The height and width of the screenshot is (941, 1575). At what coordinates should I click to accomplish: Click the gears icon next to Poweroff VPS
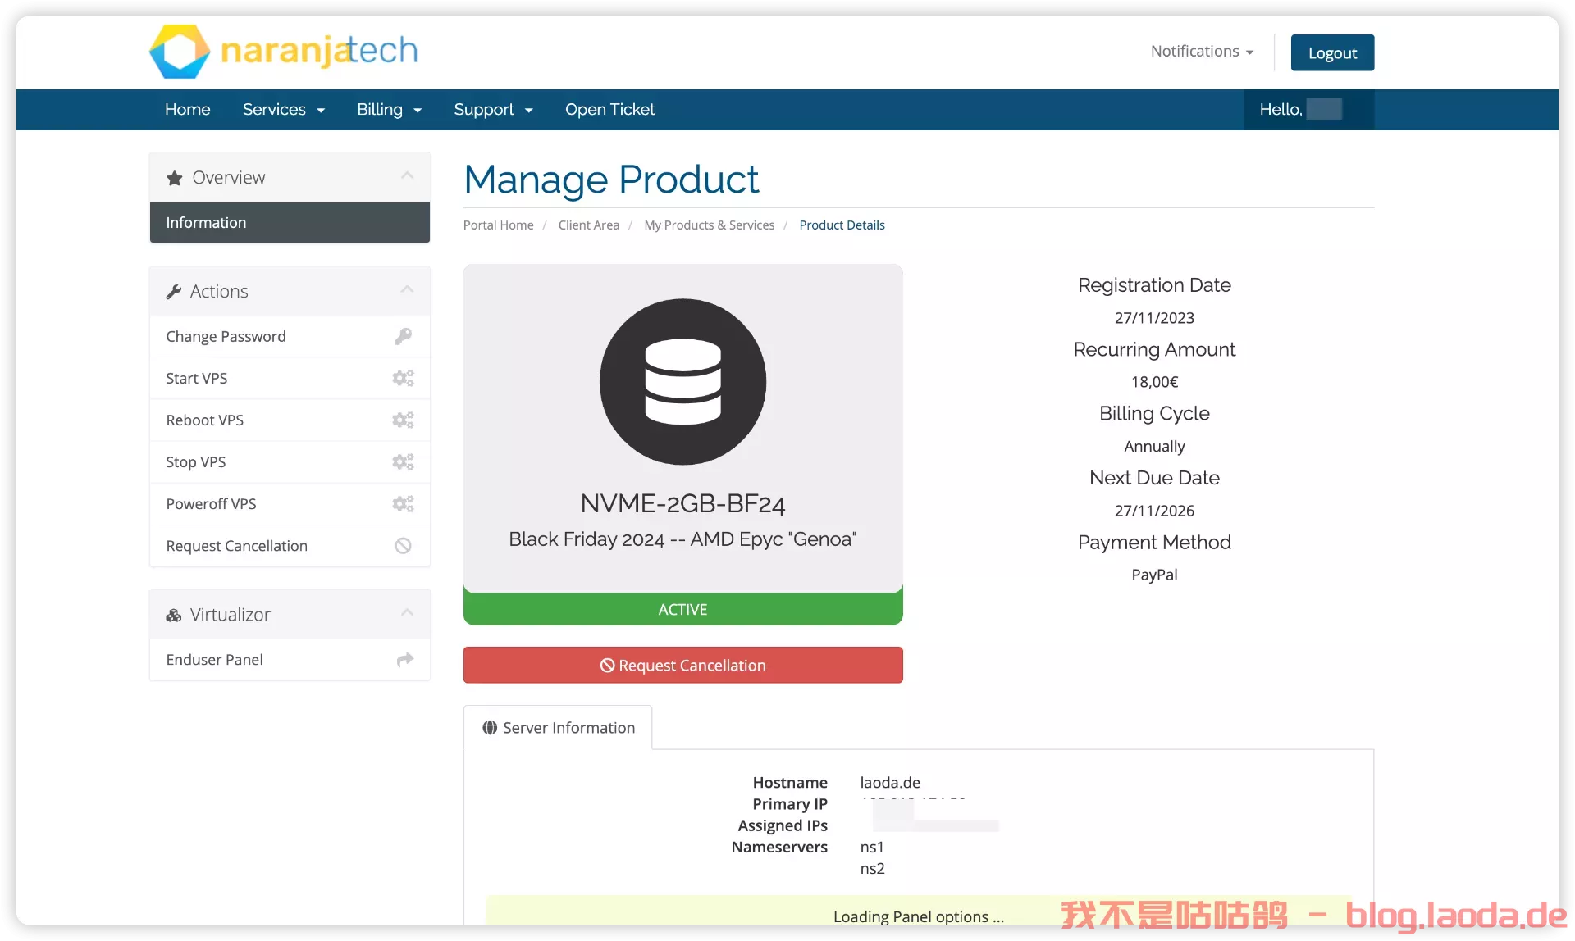tap(403, 503)
